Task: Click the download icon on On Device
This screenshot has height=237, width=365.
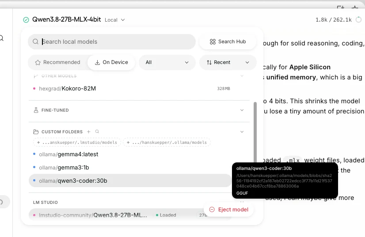Action: (98, 62)
